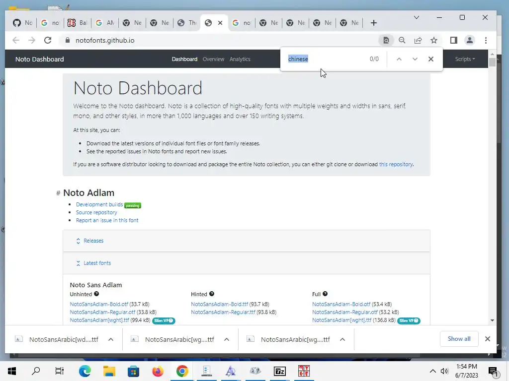Download Full NotoSansAdlam-Bold.otf
This screenshot has width=509, height=381.
tap(341, 304)
